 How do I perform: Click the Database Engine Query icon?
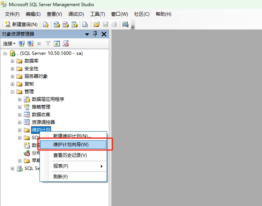(46, 25)
